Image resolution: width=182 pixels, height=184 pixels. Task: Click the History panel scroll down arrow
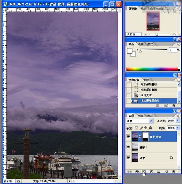179,101
